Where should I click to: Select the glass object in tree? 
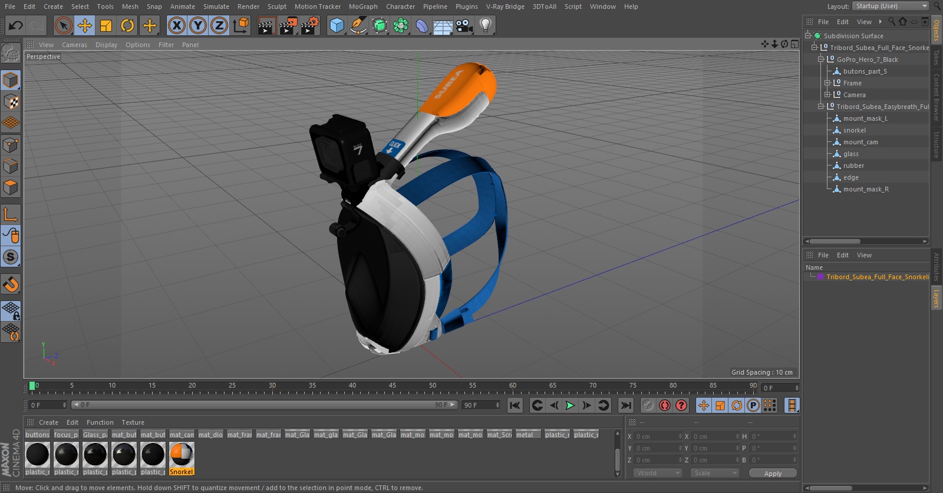point(850,154)
